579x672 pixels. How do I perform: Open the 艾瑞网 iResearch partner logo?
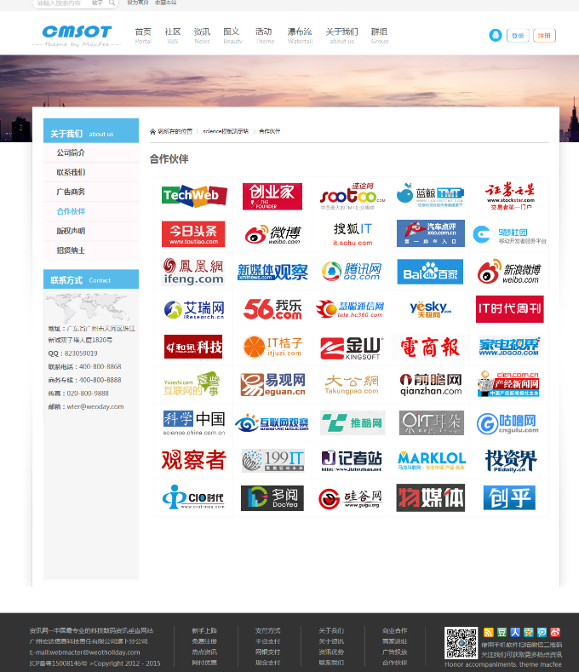[x=194, y=309]
